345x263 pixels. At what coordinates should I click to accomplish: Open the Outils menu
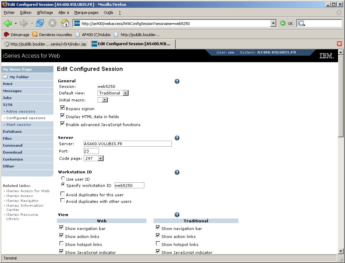pyautogui.click(x=109, y=13)
